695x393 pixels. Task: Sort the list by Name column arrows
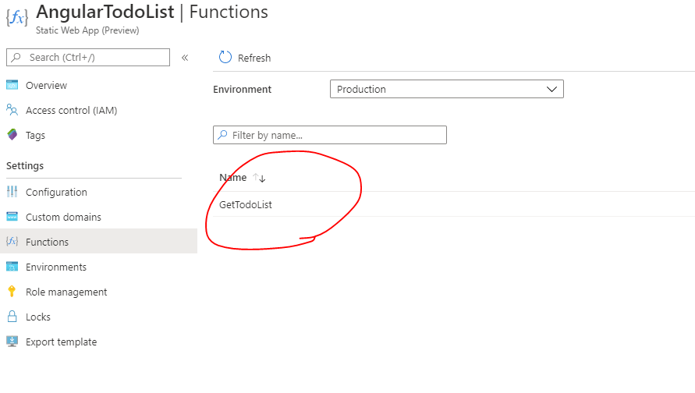click(x=259, y=178)
